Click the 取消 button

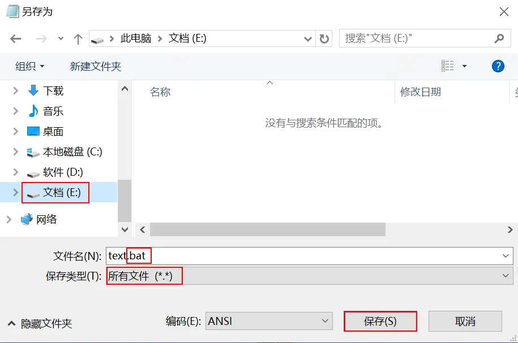(x=465, y=321)
